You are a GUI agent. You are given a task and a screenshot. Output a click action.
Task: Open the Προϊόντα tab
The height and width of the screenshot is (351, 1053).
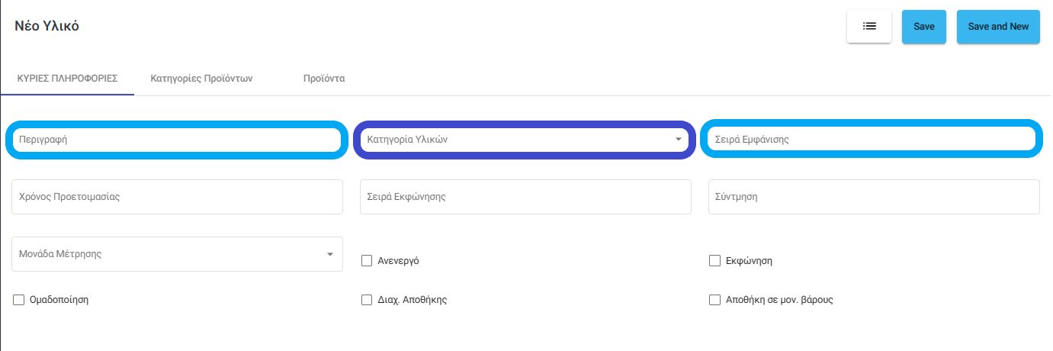click(323, 79)
